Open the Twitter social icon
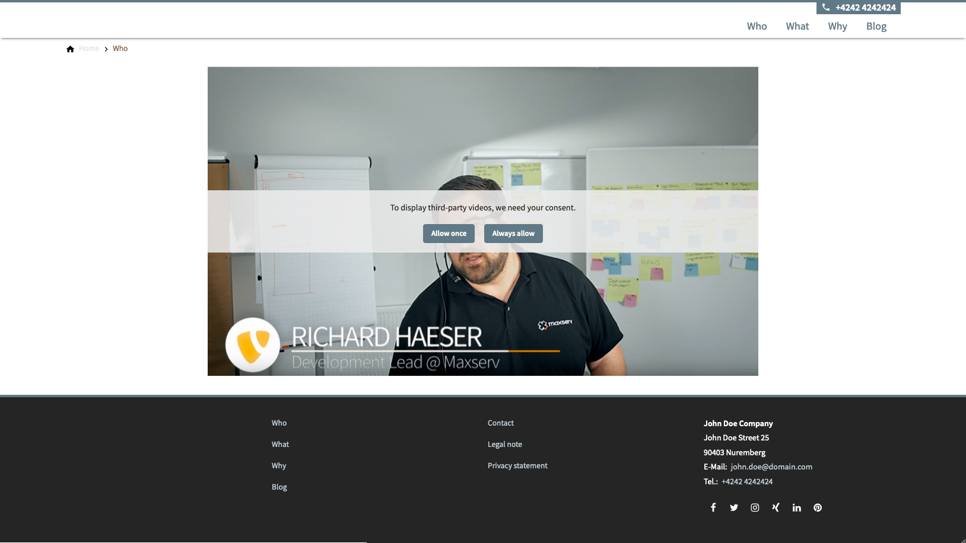The image size is (966, 543). point(734,507)
